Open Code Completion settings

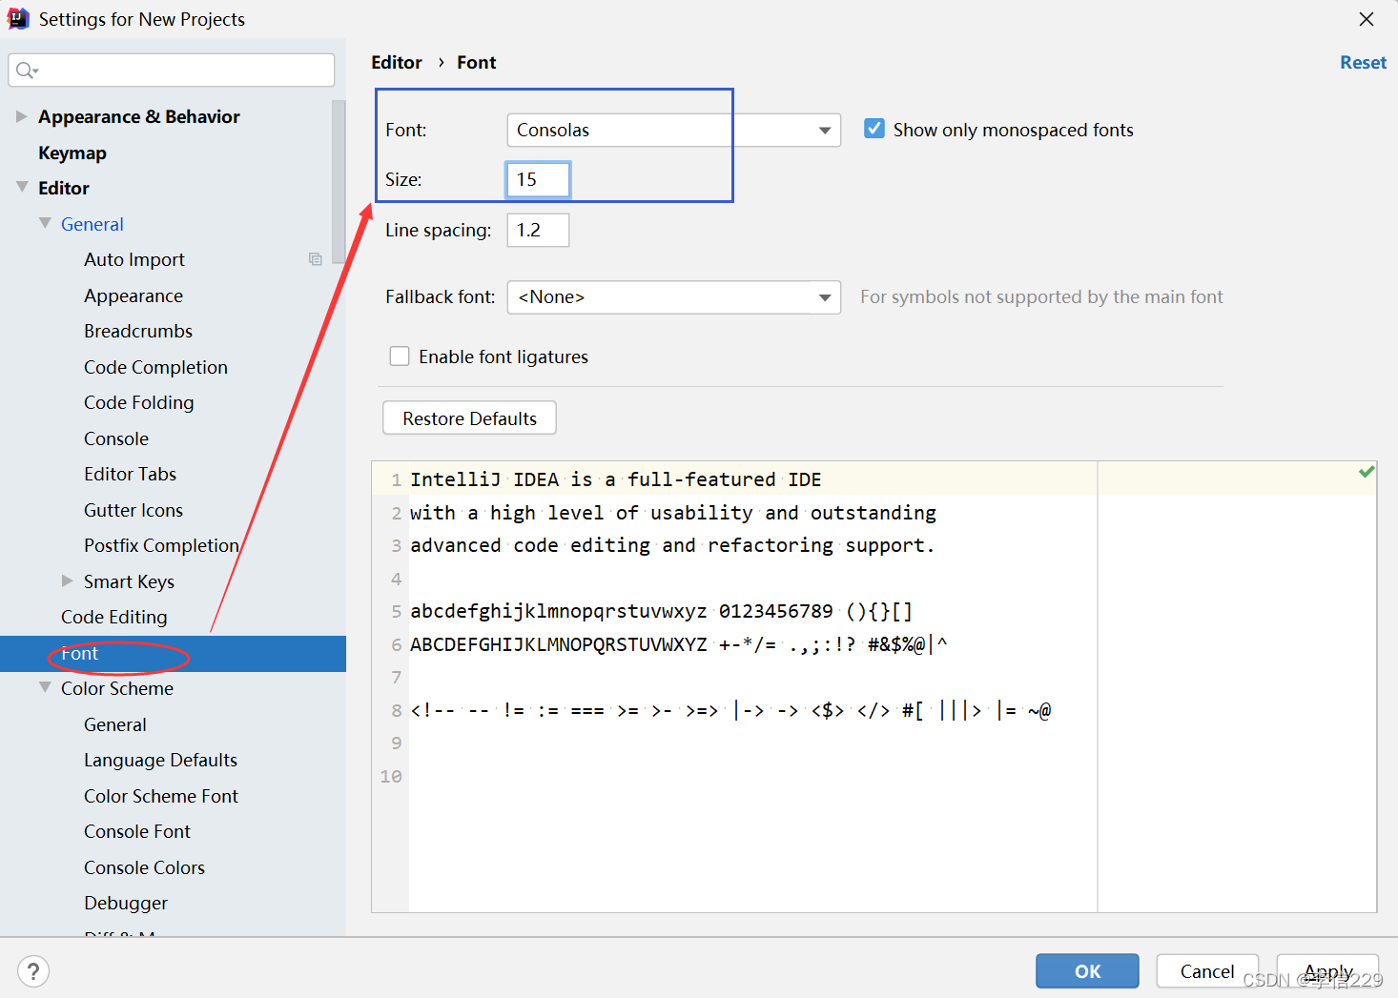click(x=155, y=367)
